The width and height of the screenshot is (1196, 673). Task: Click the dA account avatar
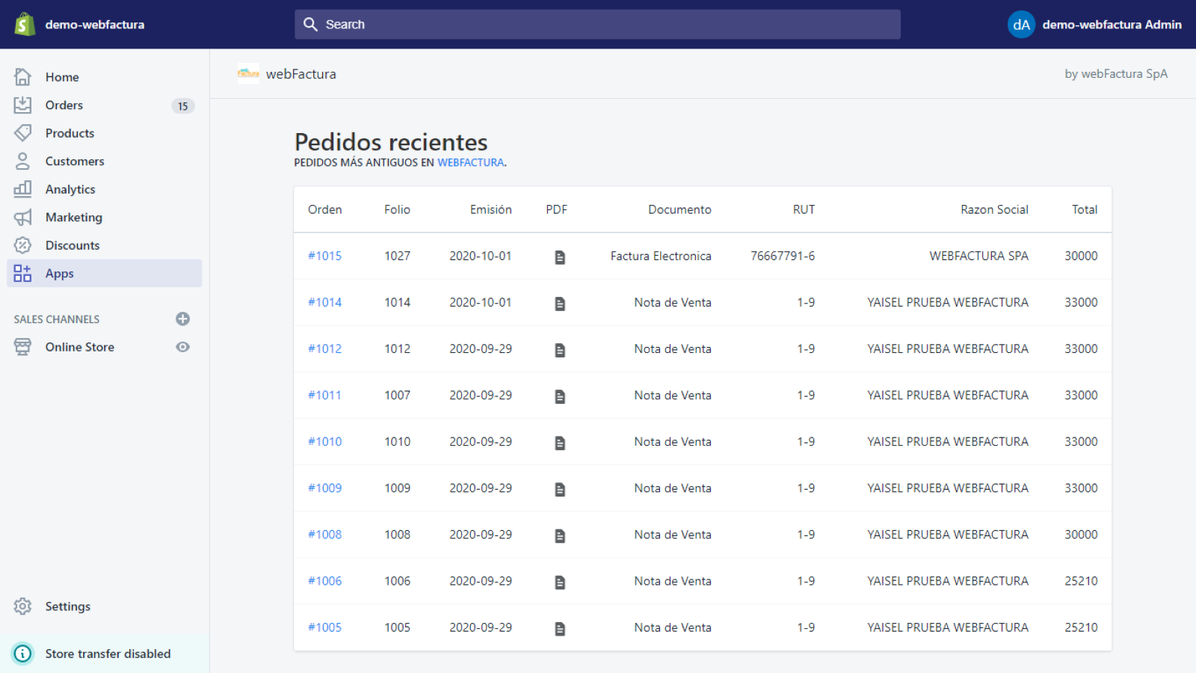(x=1021, y=25)
